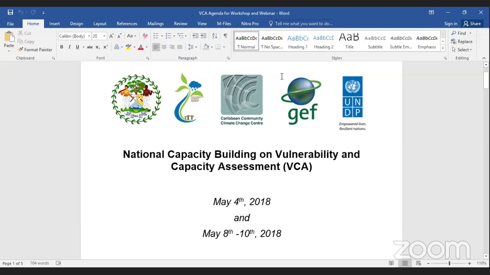Click Format Painter brush

[x=35, y=50]
